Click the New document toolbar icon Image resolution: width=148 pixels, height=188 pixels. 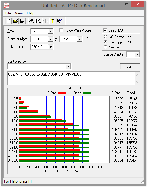(x=8, y=21)
